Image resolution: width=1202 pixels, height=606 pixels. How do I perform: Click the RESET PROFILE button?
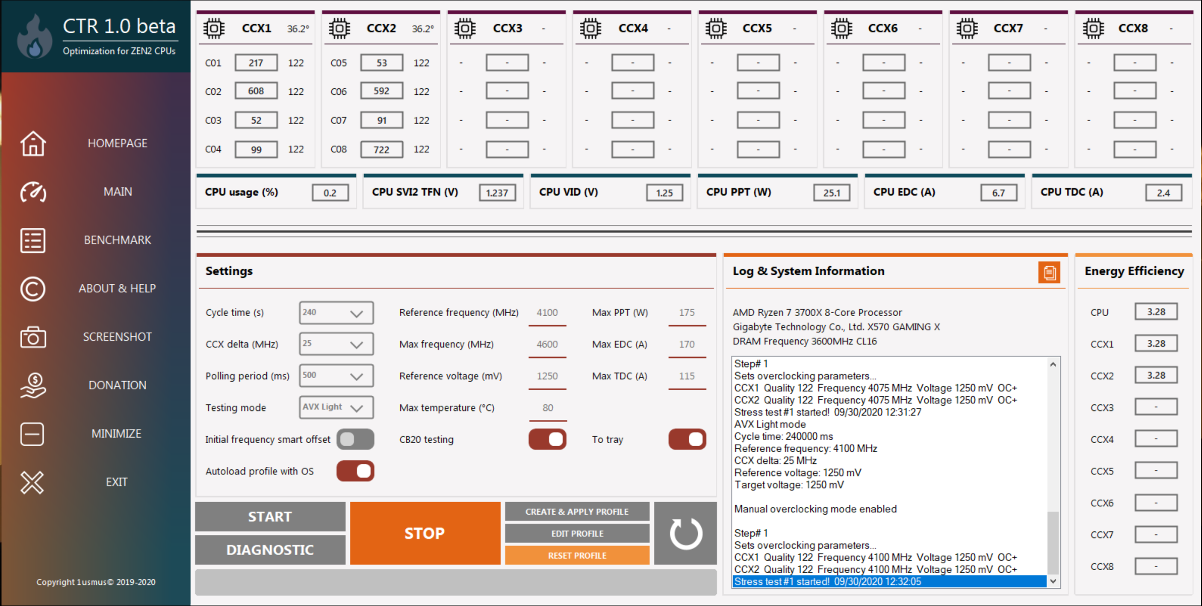click(x=577, y=556)
